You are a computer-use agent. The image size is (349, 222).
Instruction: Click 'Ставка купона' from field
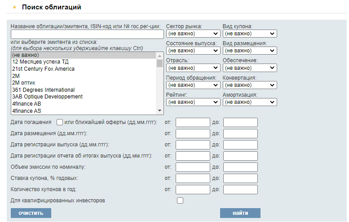pos(193,178)
